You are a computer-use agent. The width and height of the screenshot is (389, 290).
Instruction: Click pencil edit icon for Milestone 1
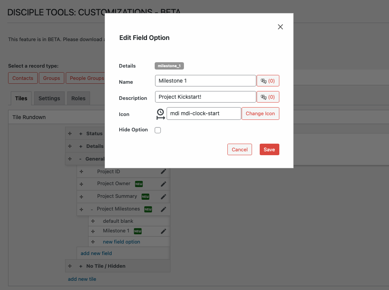[x=164, y=231]
